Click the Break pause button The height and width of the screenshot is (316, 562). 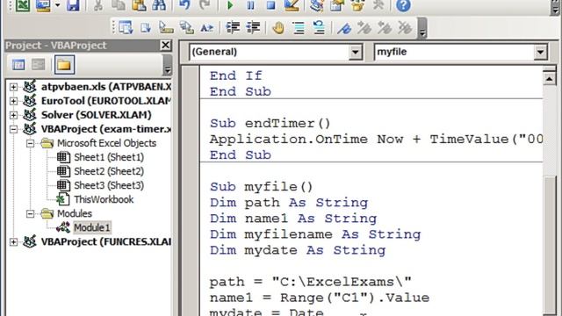pos(250,5)
